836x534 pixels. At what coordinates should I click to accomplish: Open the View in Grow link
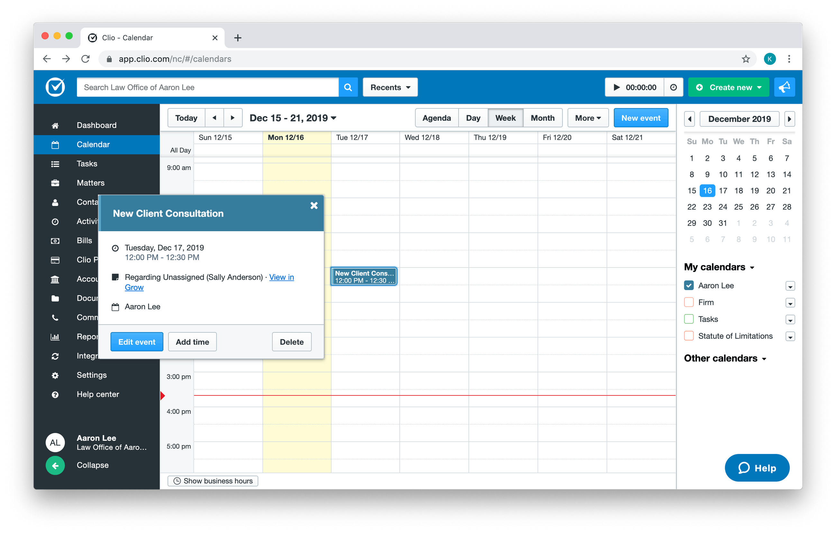[x=282, y=277]
